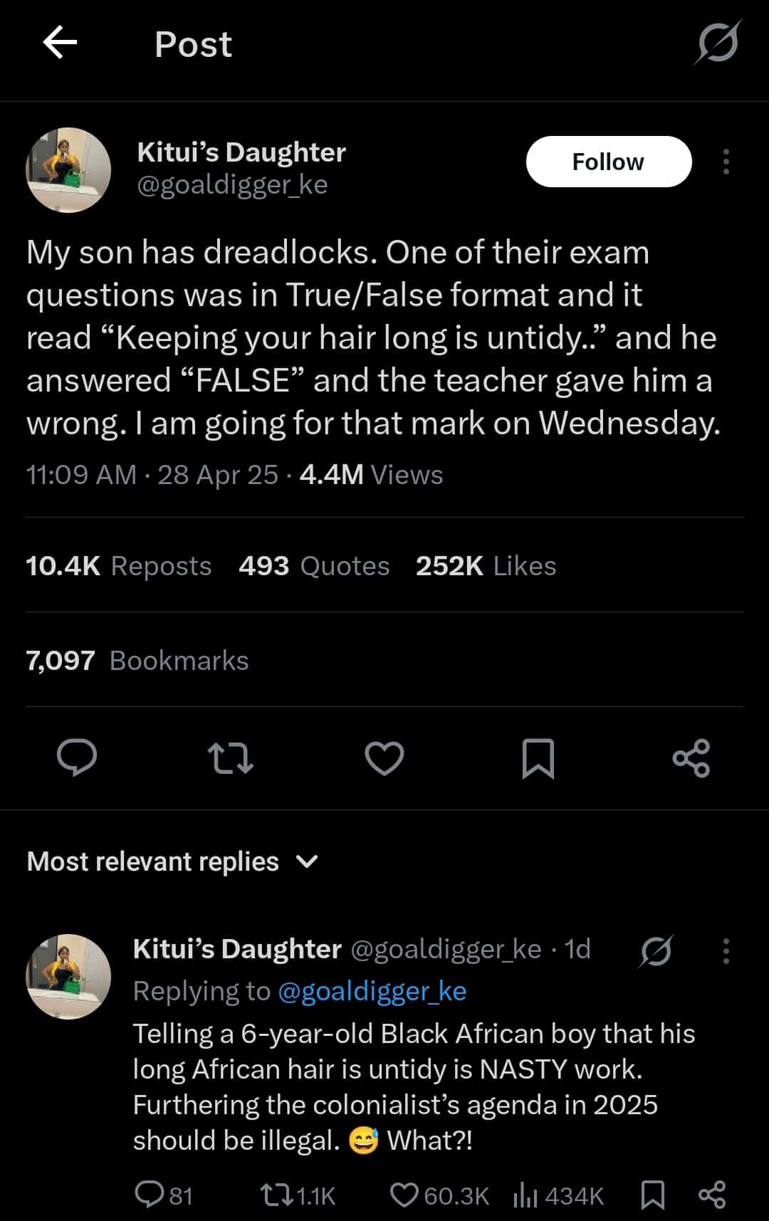Bookmark the main post

[538, 758]
